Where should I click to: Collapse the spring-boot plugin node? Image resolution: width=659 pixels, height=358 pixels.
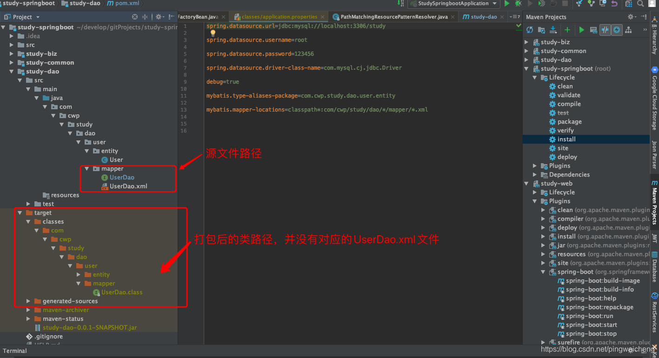(543, 272)
